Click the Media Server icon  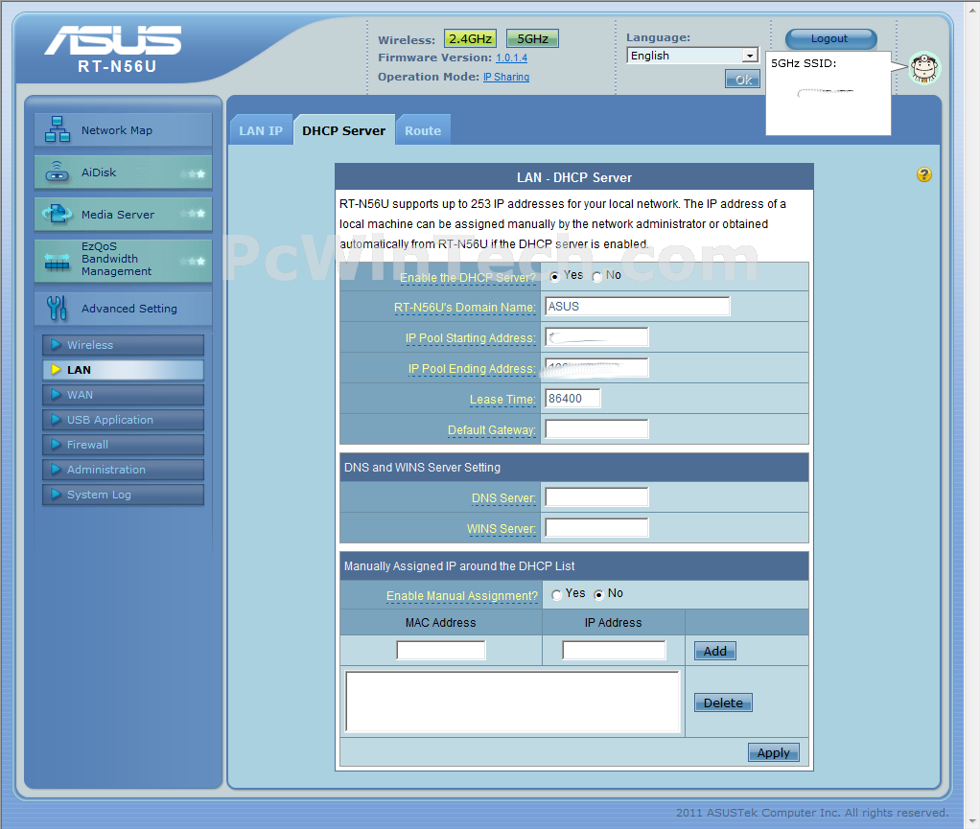(x=57, y=215)
